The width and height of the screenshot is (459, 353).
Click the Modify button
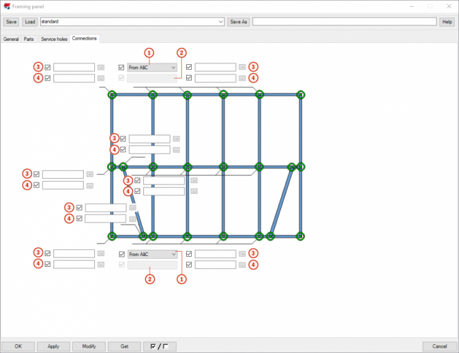coord(89,347)
